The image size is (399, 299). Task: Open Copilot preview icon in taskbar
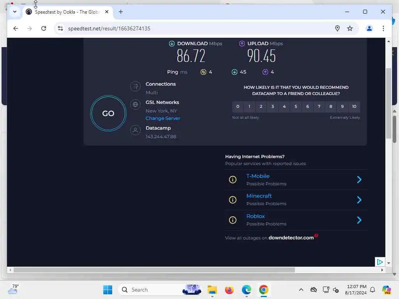386,290
